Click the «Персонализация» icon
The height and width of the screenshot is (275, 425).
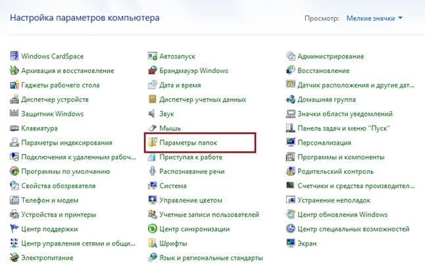[x=291, y=142]
